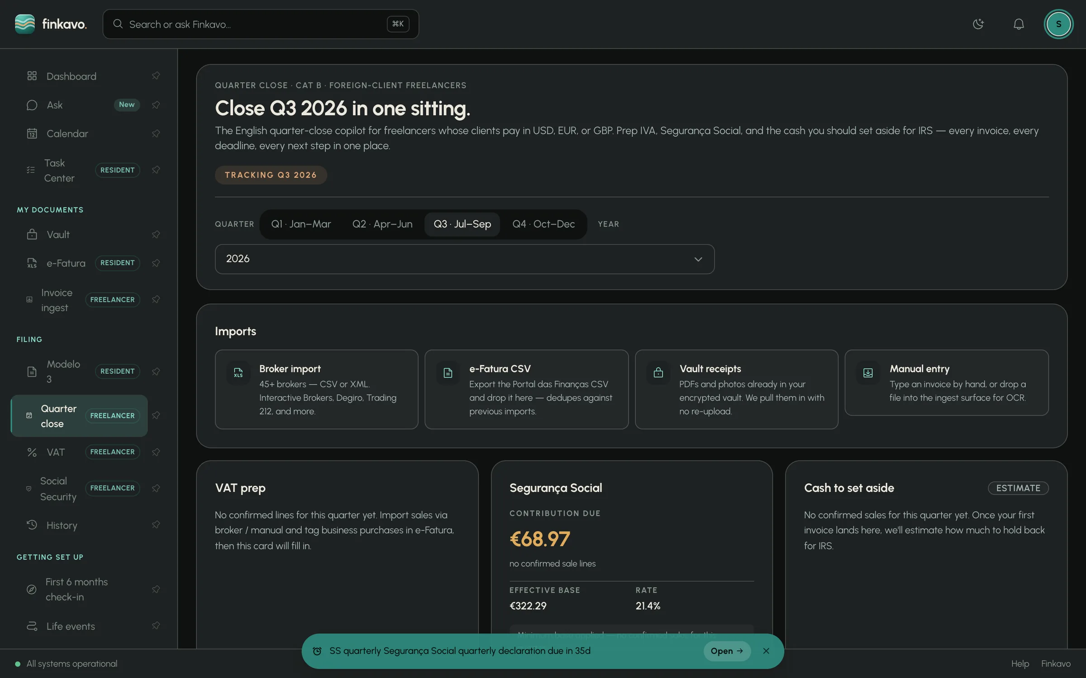The width and height of the screenshot is (1086, 678).
Task: Open the Manual entry import card
Action: click(x=946, y=382)
